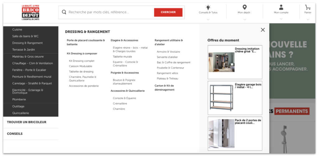The image size is (319, 157).
Task: Open the Panier shopping cart icon
Action: (308, 7)
